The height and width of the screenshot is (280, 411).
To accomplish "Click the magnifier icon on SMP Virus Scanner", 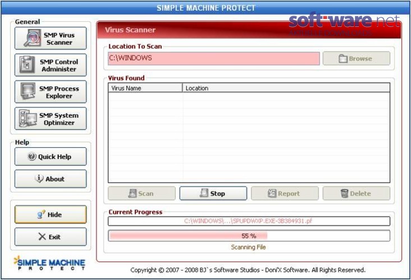I will click(32, 38).
